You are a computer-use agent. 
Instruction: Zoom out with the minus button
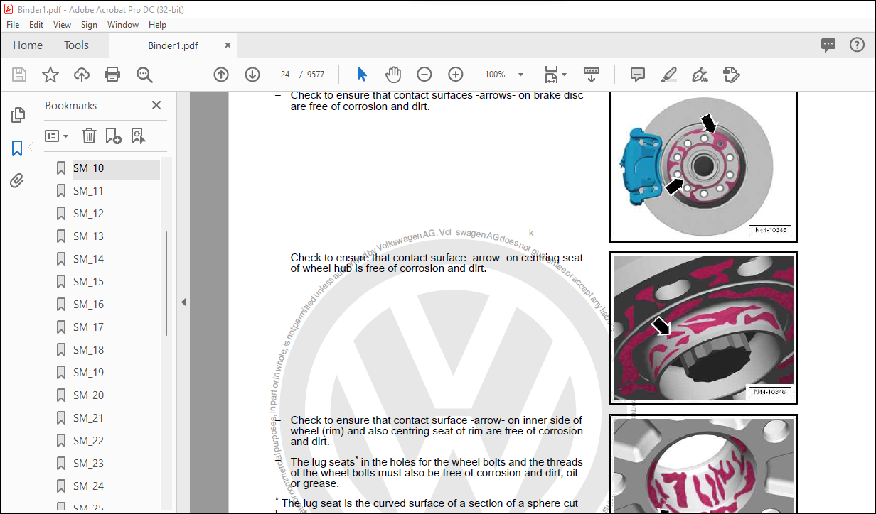pyautogui.click(x=424, y=75)
